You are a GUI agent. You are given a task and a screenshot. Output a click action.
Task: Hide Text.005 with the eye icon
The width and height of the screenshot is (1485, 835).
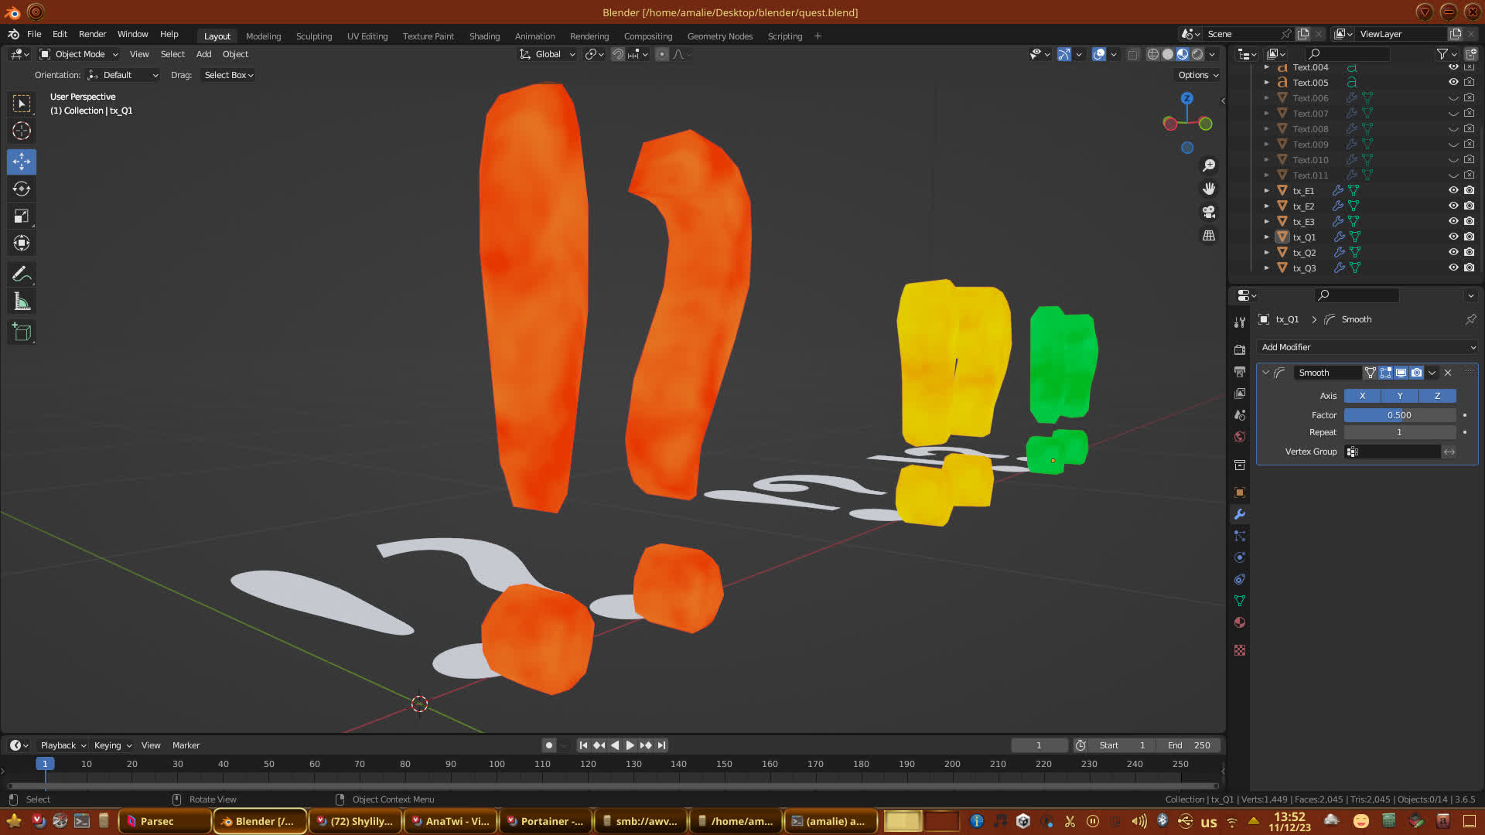(x=1453, y=83)
